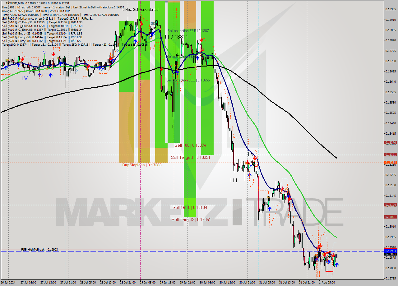Screen dimensions: 398x286
Task: Click the '26 Jul 2024' time axis label
Action: tap(8, 283)
